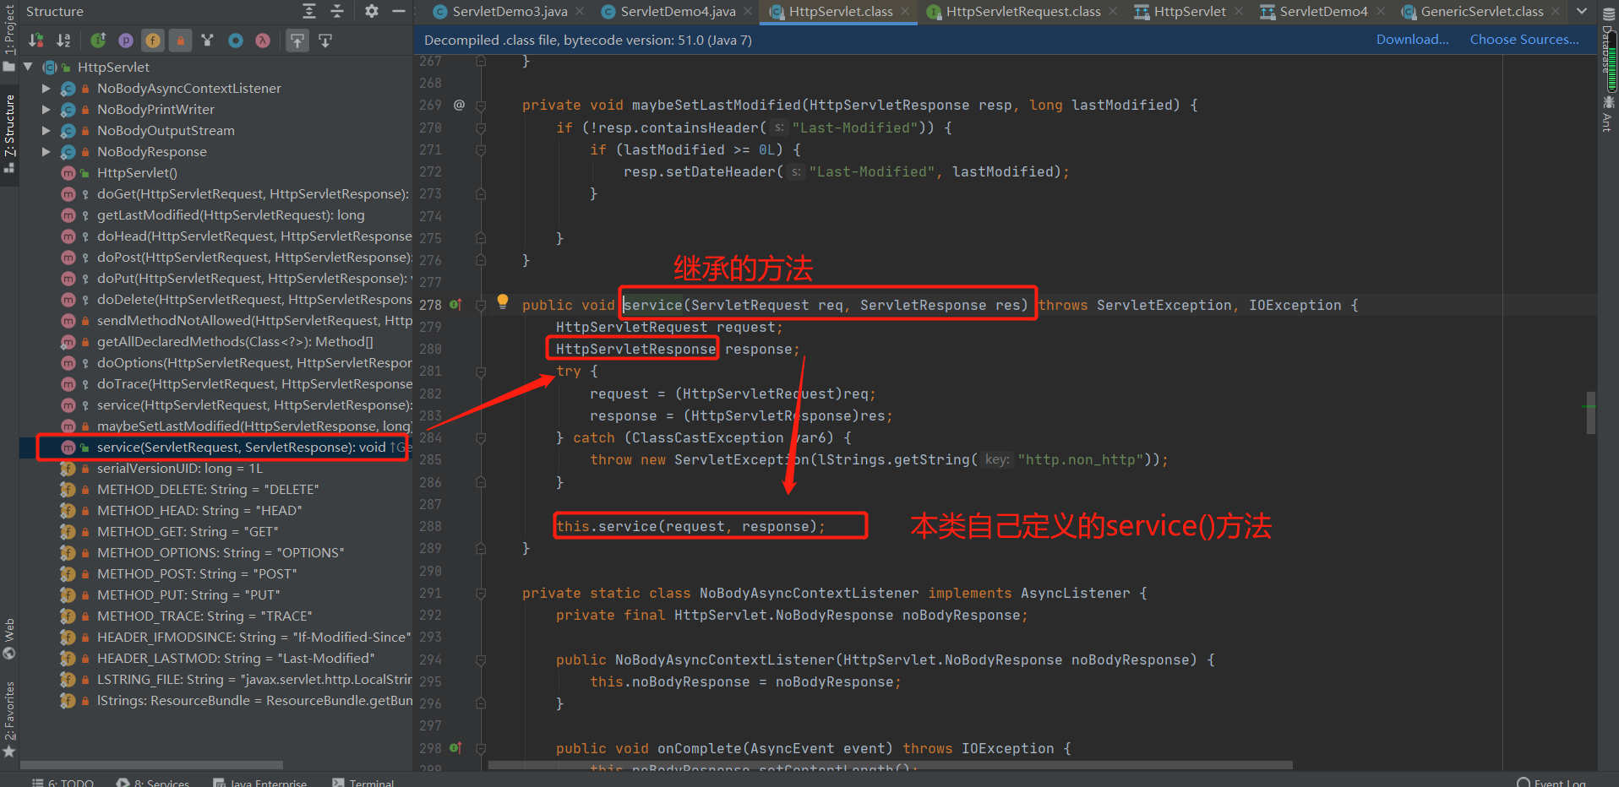Open the 2: Favorites side tab
Image resolution: width=1619 pixels, height=787 pixels.
point(9,719)
